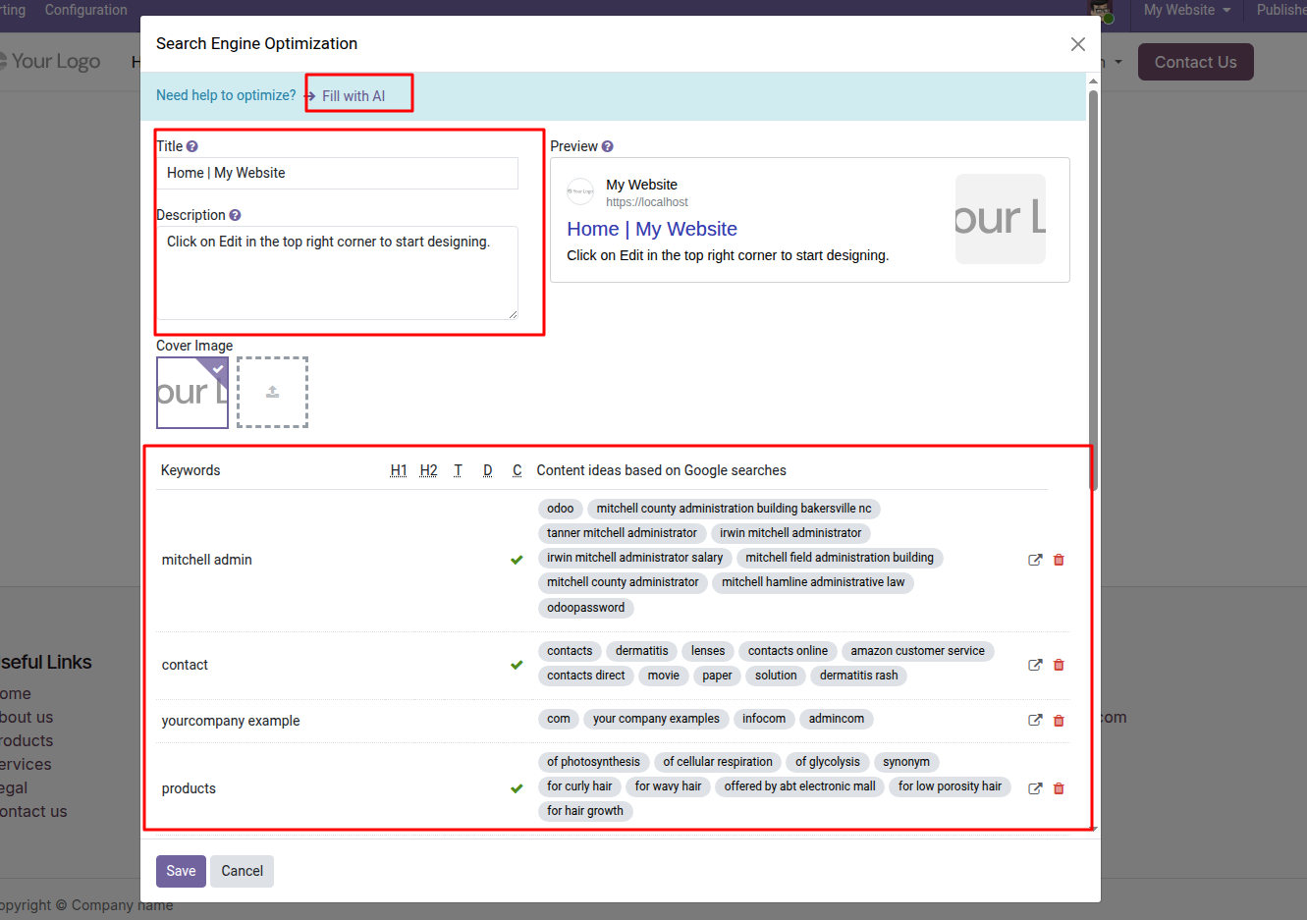Select the logo cover image thumbnail

point(191,392)
